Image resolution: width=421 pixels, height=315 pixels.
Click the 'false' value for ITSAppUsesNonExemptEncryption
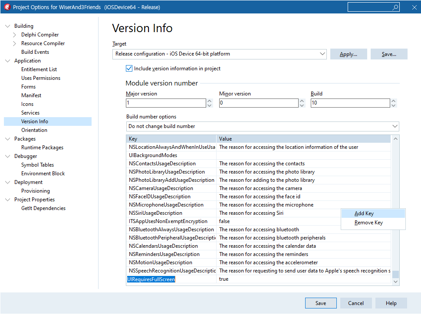[224, 221]
